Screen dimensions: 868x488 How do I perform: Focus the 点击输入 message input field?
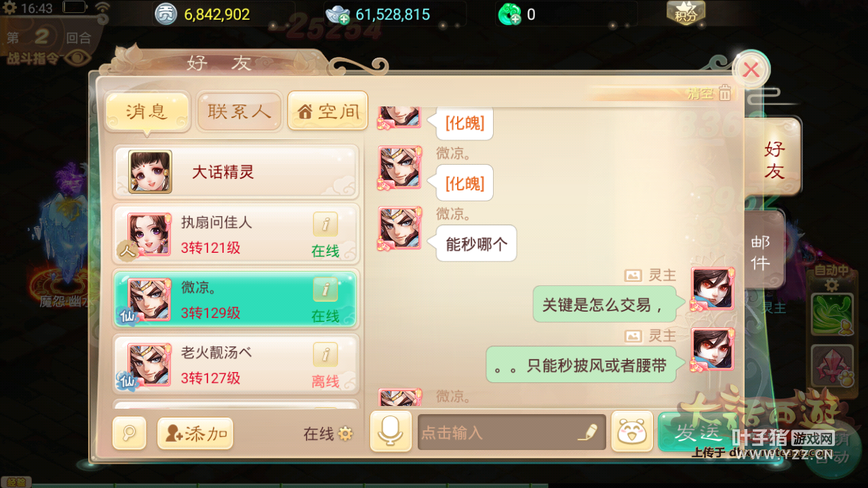[x=511, y=432]
